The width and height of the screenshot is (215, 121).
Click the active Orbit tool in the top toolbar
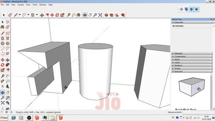coord(85,15)
